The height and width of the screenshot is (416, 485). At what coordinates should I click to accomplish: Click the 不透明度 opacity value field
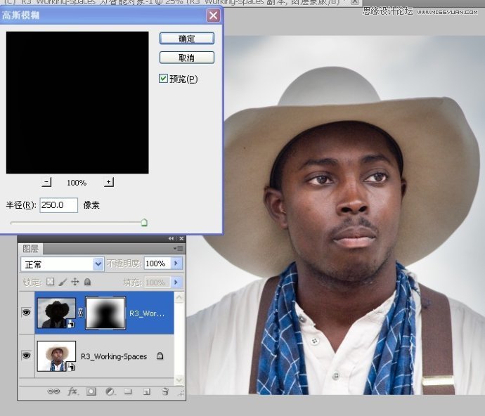pyautogui.click(x=157, y=264)
